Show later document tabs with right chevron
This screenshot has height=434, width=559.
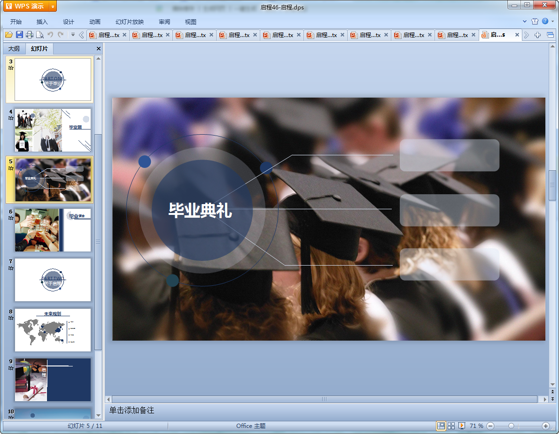[x=527, y=35]
